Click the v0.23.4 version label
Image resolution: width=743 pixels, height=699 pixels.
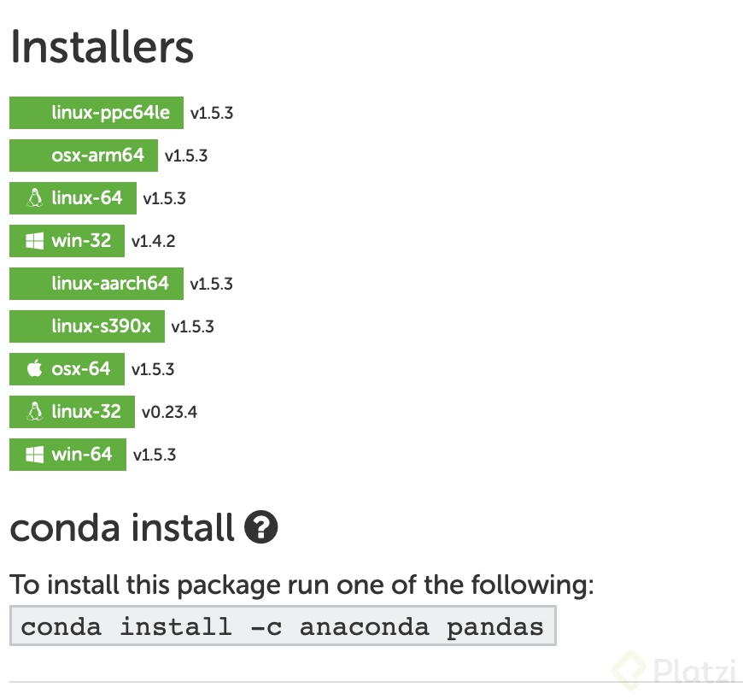point(170,411)
